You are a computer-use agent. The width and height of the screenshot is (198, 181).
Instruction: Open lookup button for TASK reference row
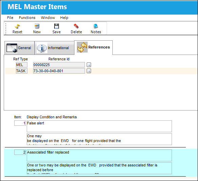(x=89, y=71)
